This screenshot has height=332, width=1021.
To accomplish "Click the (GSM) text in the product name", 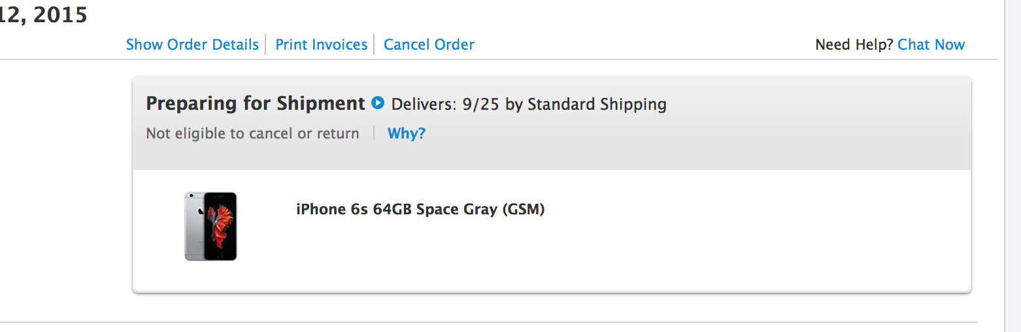I will [x=523, y=209].
